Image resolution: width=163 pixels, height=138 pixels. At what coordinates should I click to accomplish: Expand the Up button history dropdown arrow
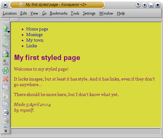(9, 32)
